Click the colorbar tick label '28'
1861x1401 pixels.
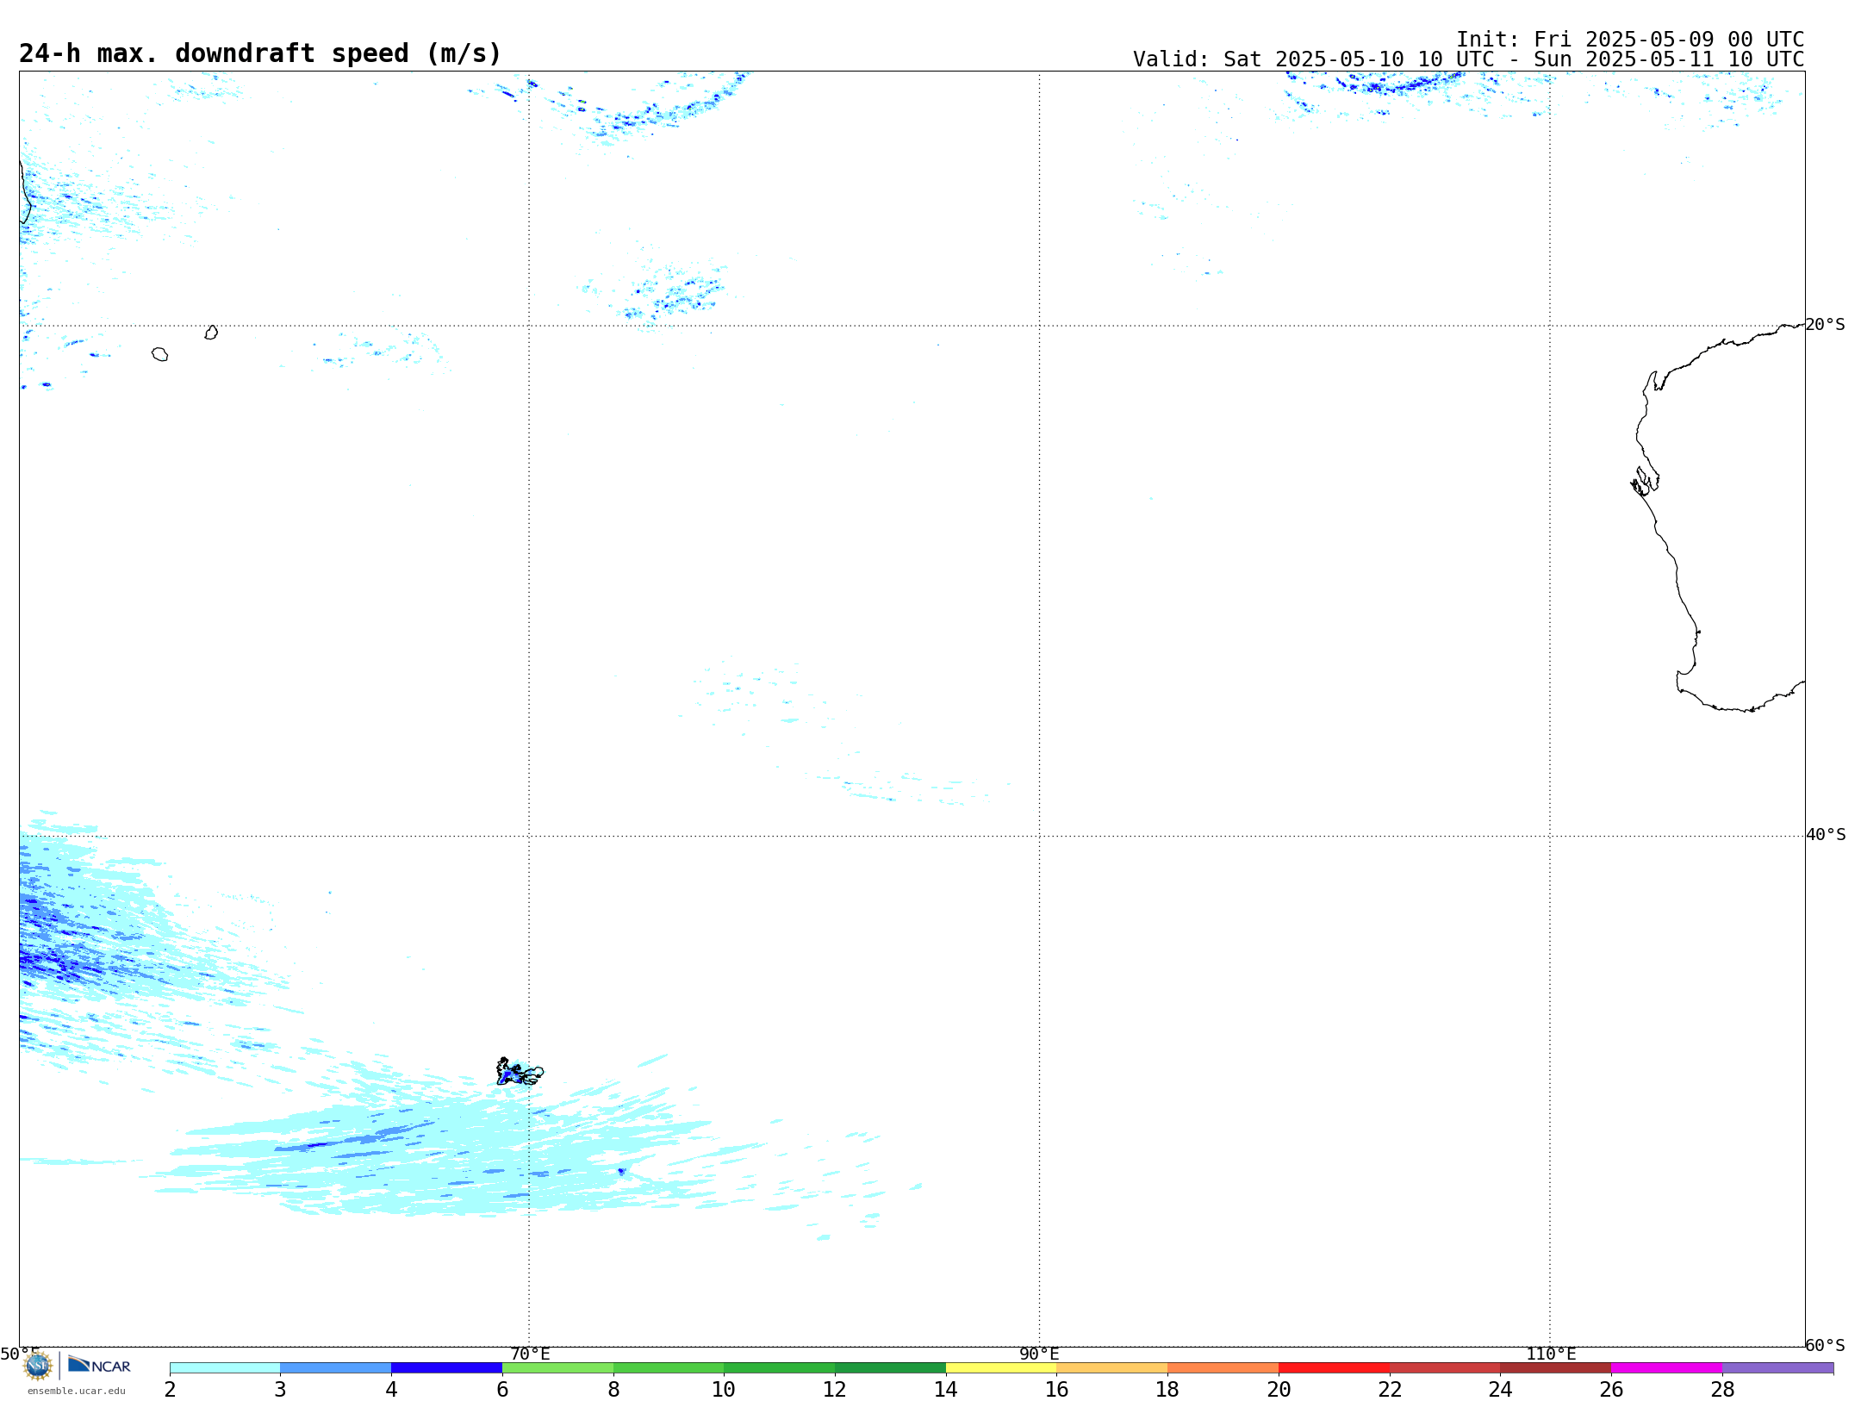click(x=1722, y=1389)
